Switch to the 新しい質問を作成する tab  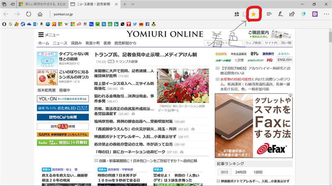pyautogui.click(x=43, y=4)
